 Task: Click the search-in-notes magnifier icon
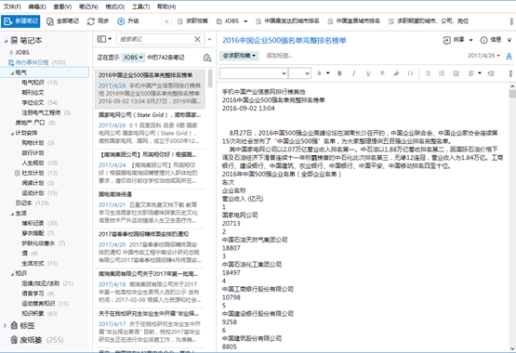point(207,58)
